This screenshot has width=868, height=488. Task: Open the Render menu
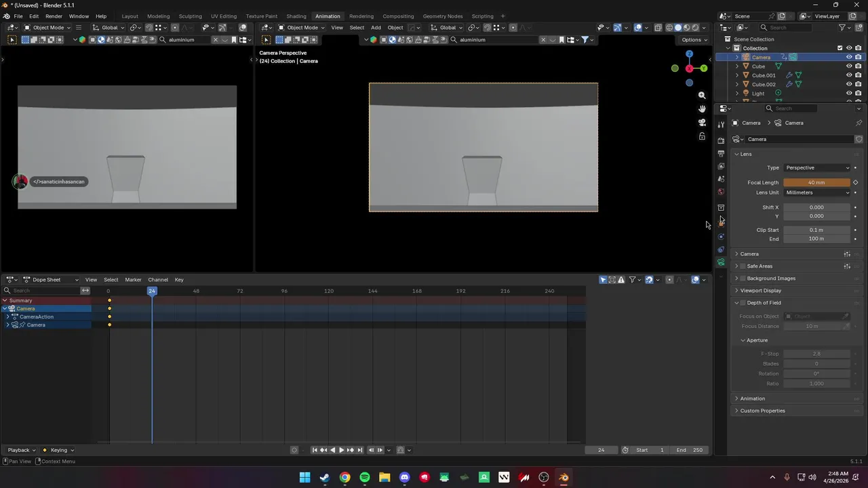point(54,16)
